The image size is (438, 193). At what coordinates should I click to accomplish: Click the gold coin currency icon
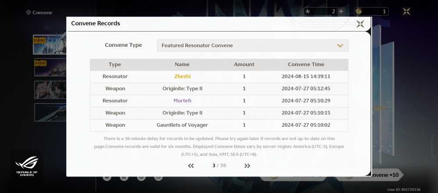point(359,11)
